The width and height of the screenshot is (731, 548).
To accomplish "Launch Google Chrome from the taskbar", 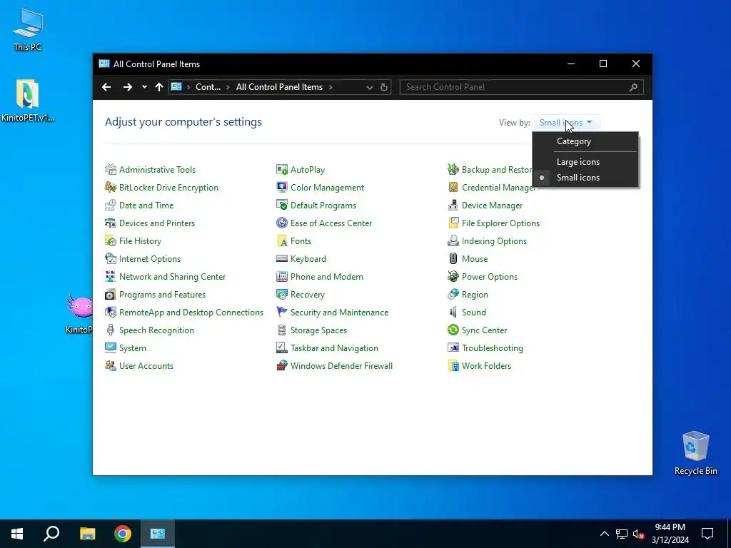I will click(123, 534).
